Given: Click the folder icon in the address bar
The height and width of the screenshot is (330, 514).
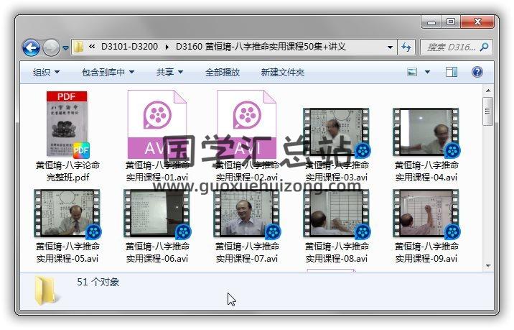Looking at the screenshot, I should (78, 47).
